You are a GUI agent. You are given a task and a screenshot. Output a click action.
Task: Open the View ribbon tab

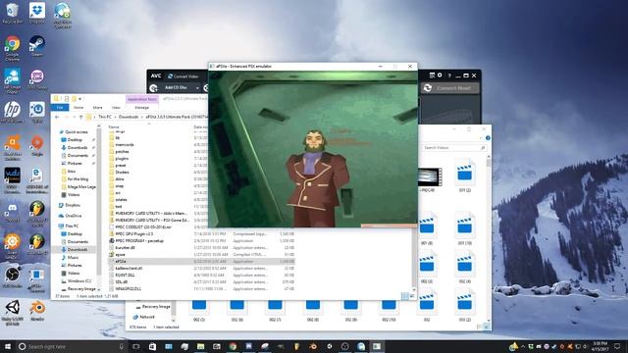(116, 107)
